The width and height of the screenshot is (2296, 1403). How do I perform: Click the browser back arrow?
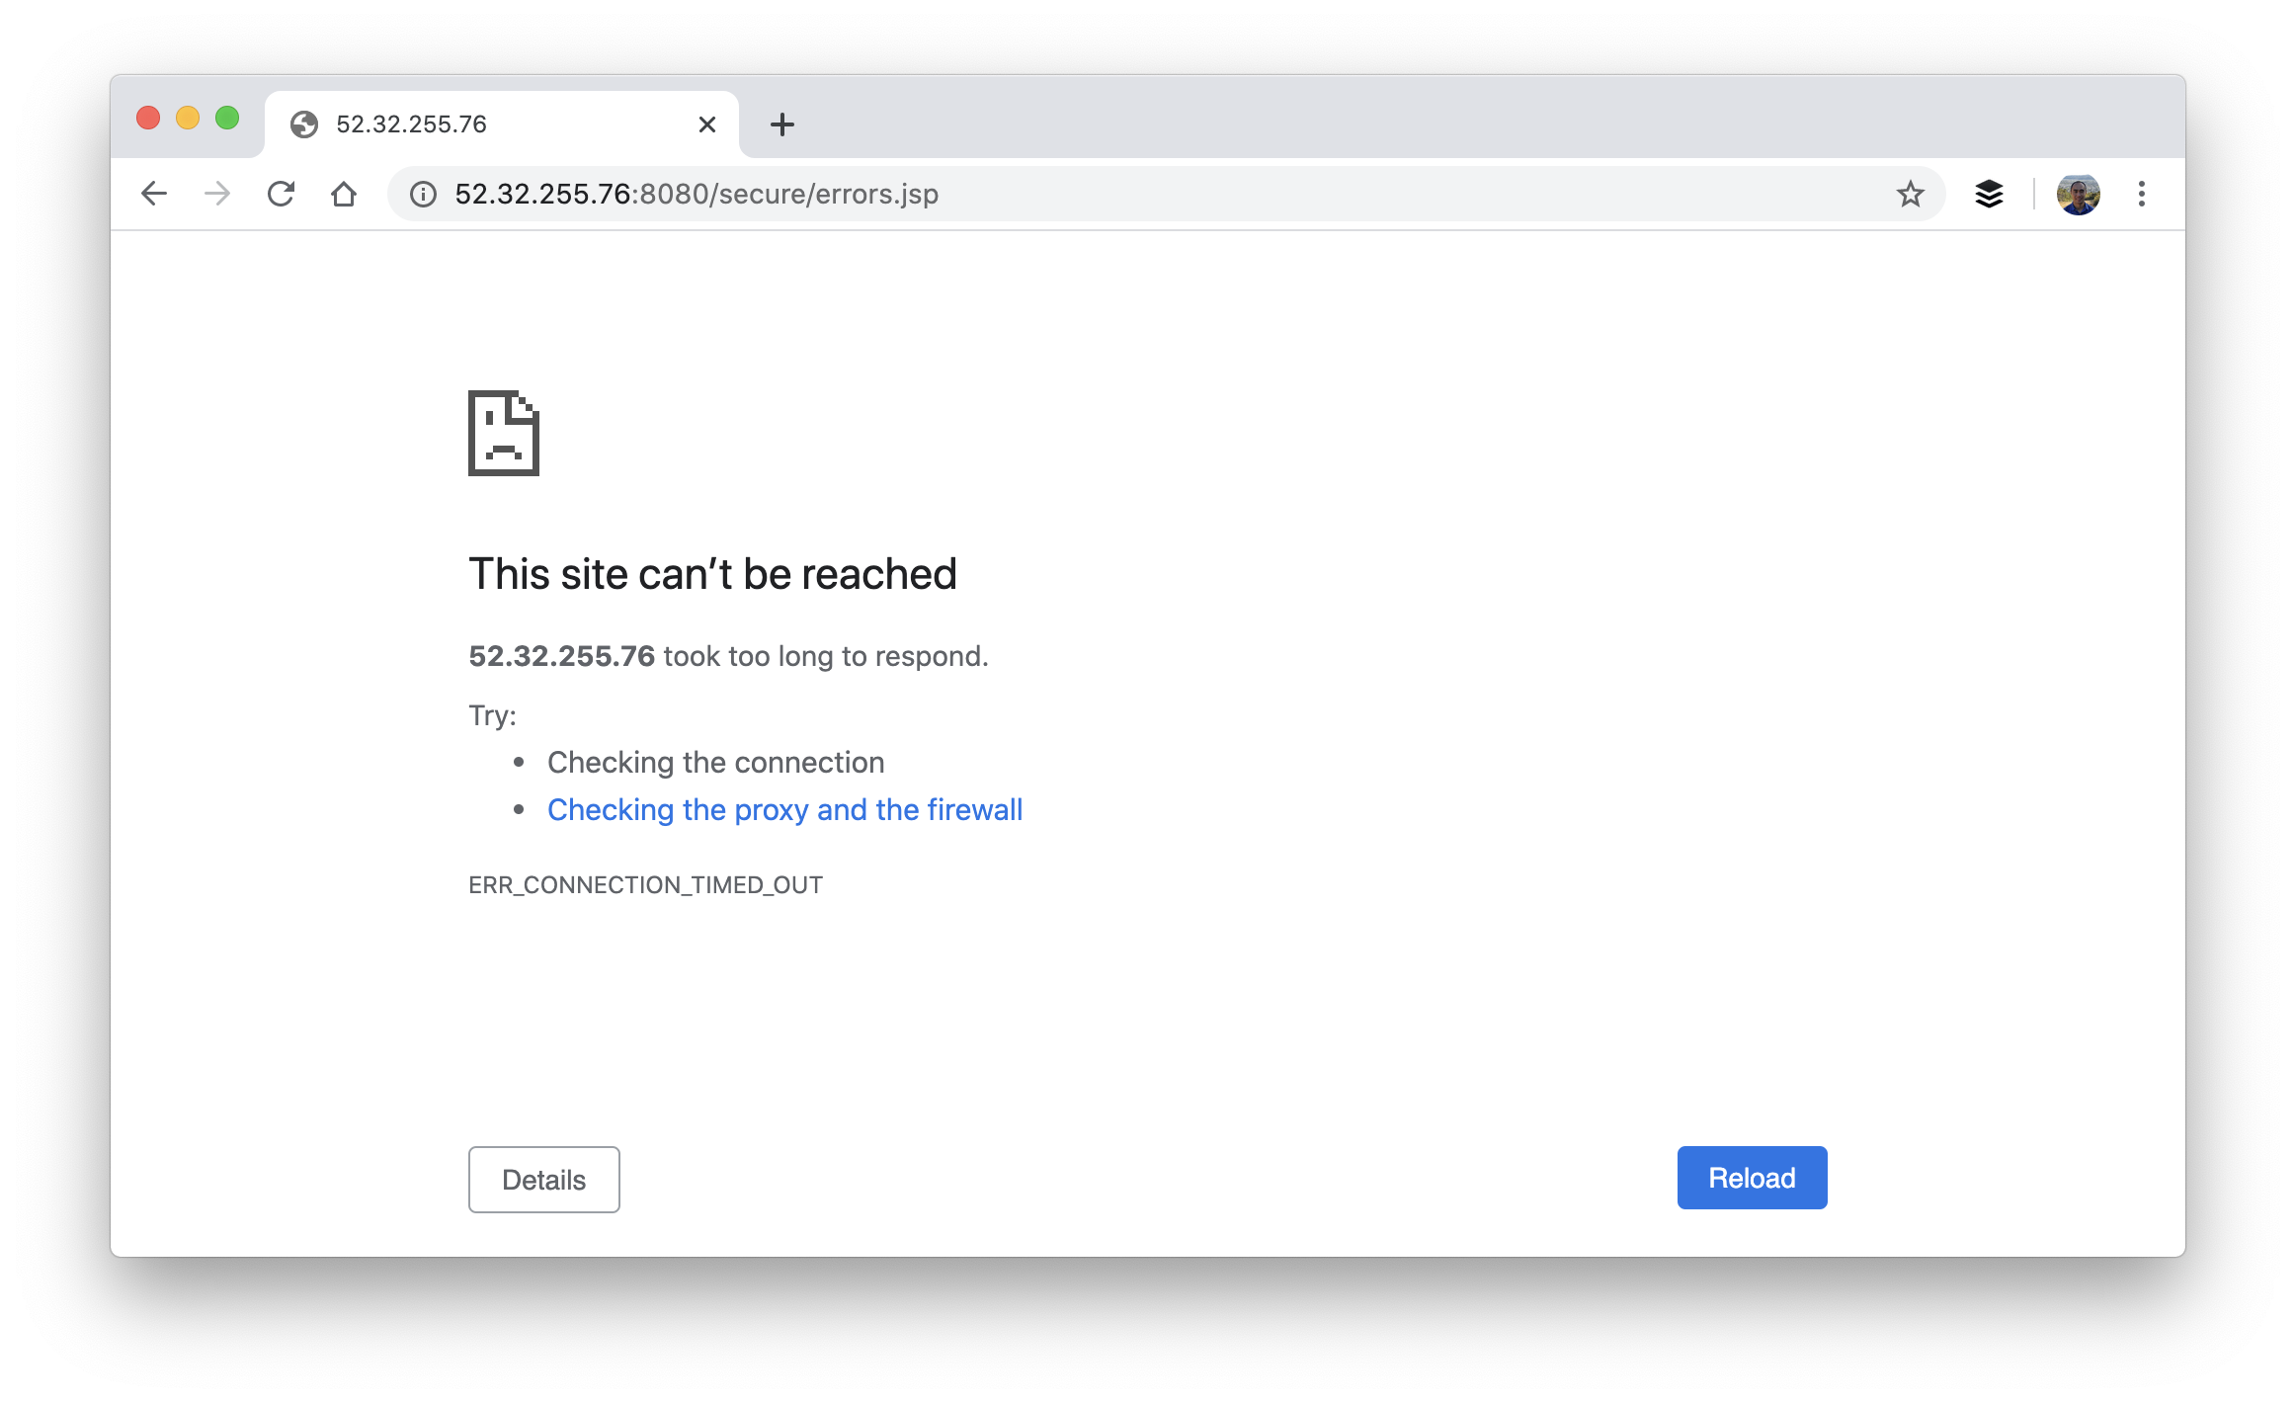[154, 194]
